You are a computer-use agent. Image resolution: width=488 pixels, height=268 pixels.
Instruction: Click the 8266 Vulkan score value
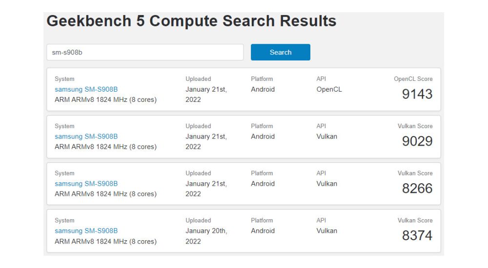coord(417,189)
